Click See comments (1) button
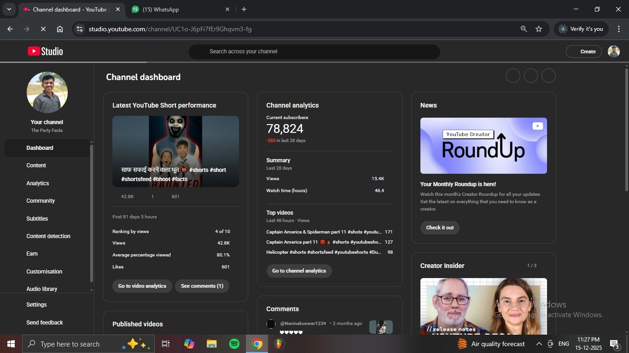This screenshot has width=629, height=353. click(x=202, y=286)
